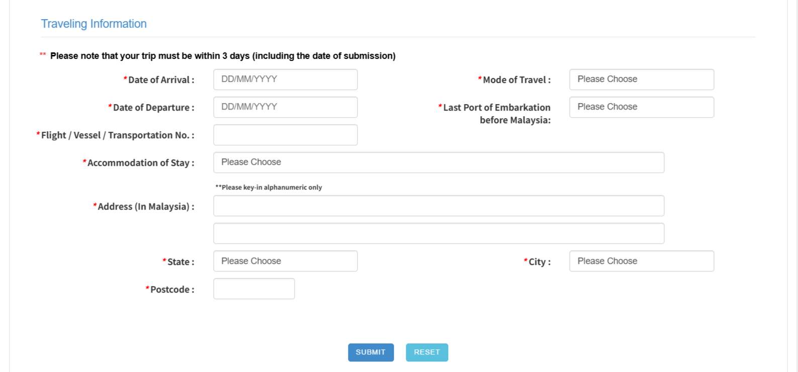Expand Last Port of Embarkation dropdown
The height and width of the screenshot is (372, 798).
[x=641, y=107]
